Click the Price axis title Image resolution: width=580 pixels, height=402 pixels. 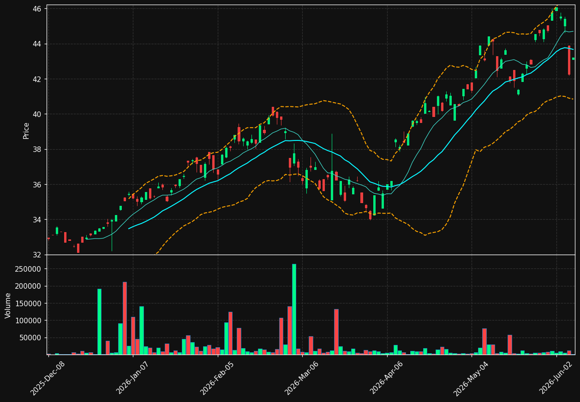[26, 131]
